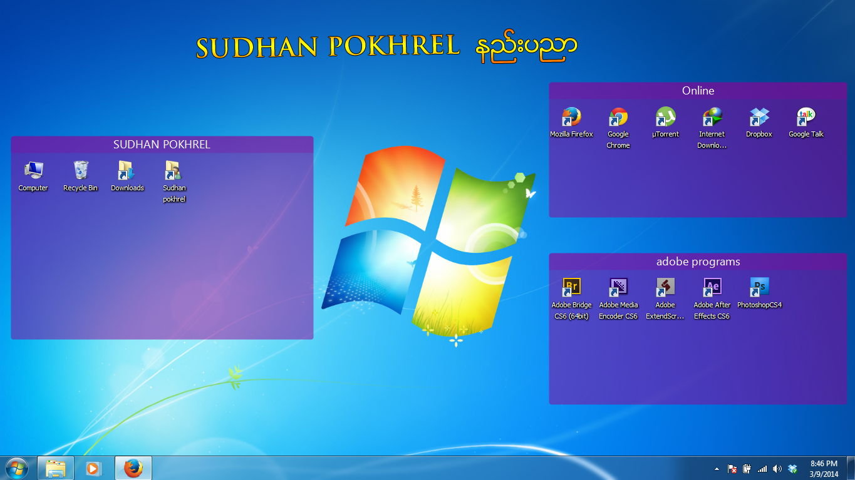This screenshot has height=480, width=855.
Task: Open the wireless network signal icon
Action: 762,468
